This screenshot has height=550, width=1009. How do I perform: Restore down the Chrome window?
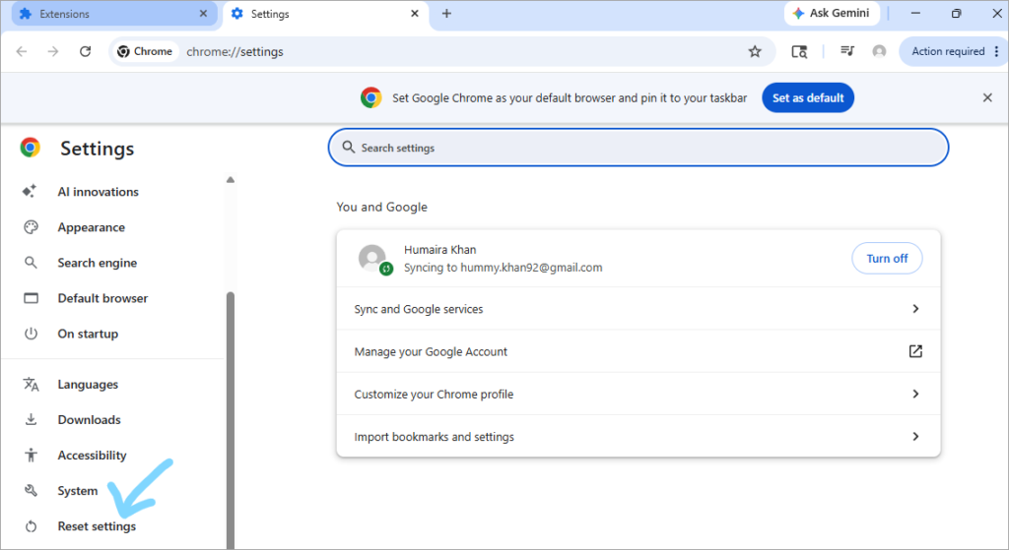point(956,14)
